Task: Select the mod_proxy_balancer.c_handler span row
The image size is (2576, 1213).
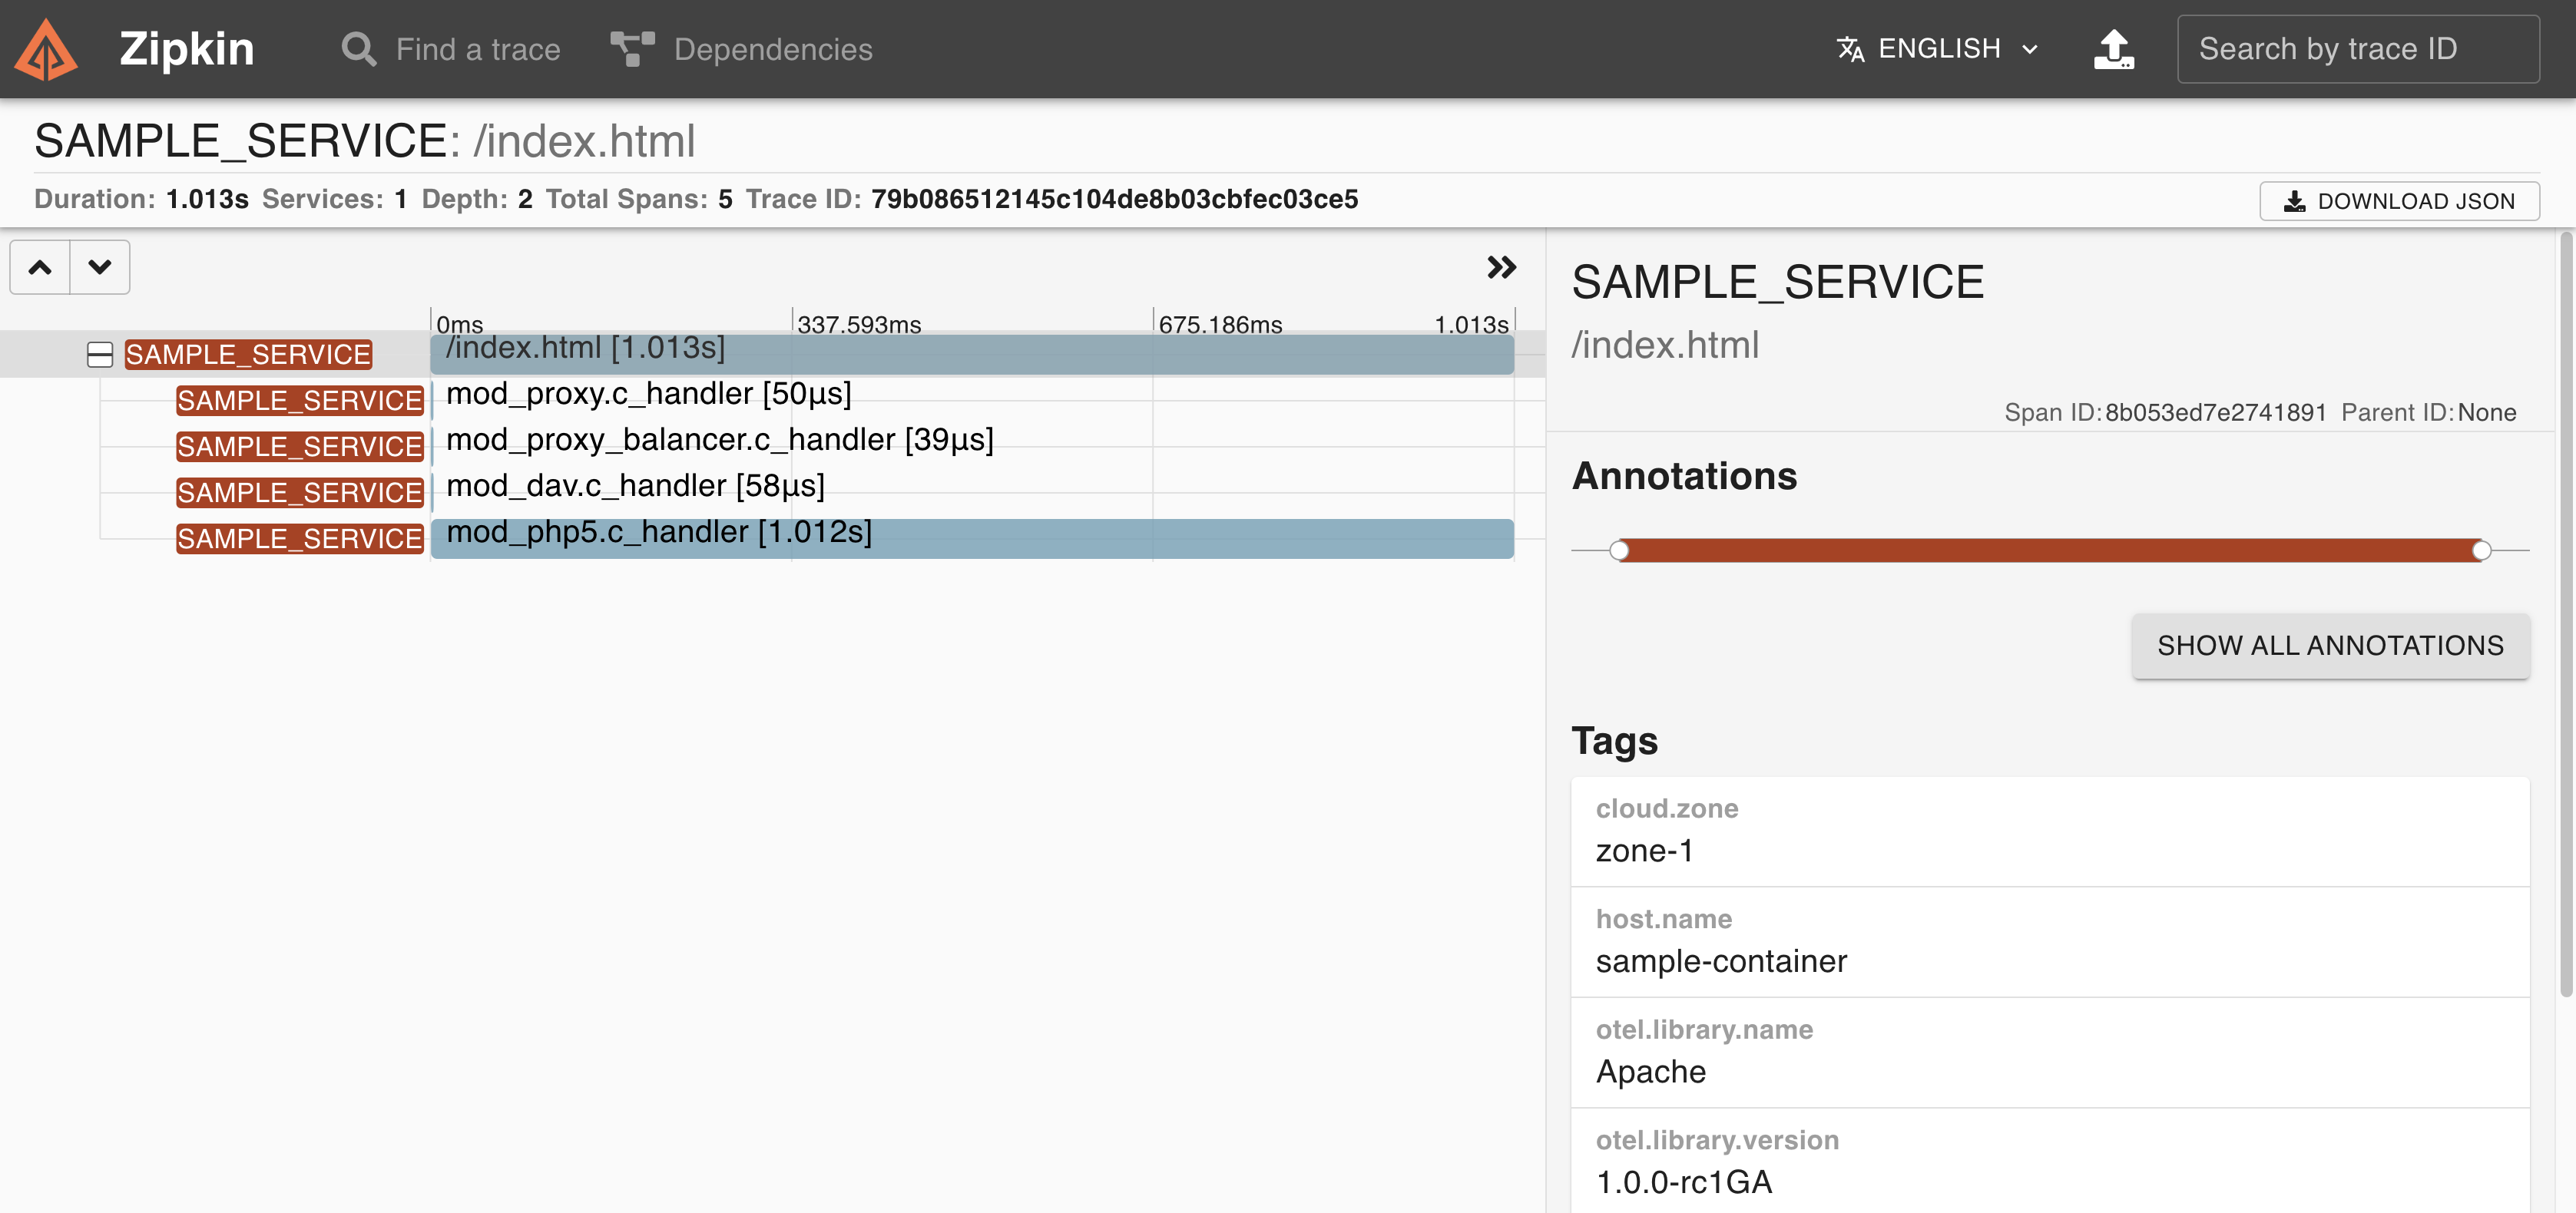Action: [x=719, y=441]
